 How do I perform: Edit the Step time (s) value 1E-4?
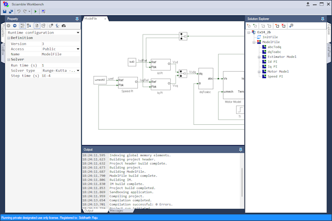(x=61, y=76)
